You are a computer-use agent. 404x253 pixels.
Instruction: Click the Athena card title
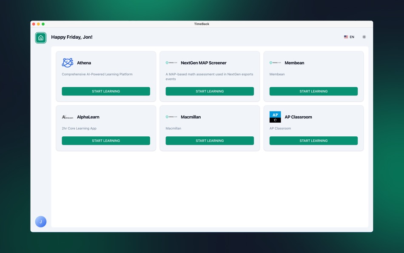(84, 63)
